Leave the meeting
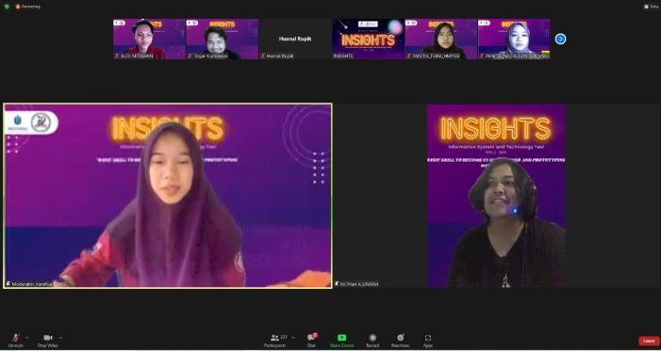 (649, 341)
